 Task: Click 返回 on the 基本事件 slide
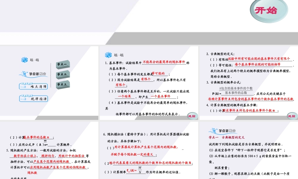click(192, 116)
